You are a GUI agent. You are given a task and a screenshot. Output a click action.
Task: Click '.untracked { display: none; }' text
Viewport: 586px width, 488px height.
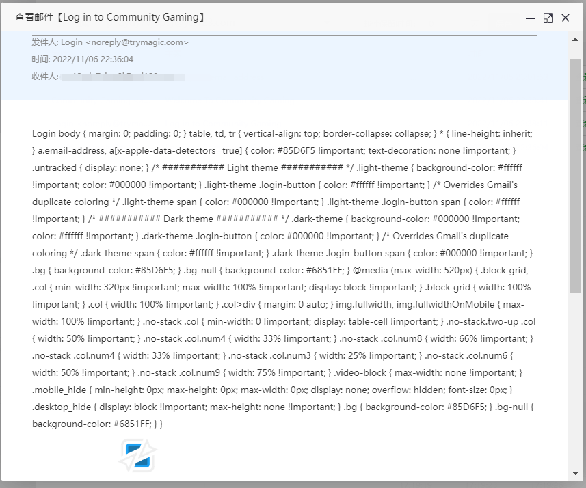click(x=90, y=167)
